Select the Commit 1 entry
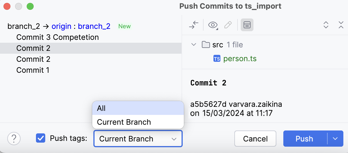This screenshot has height=153, width=348. click(33, 70)
